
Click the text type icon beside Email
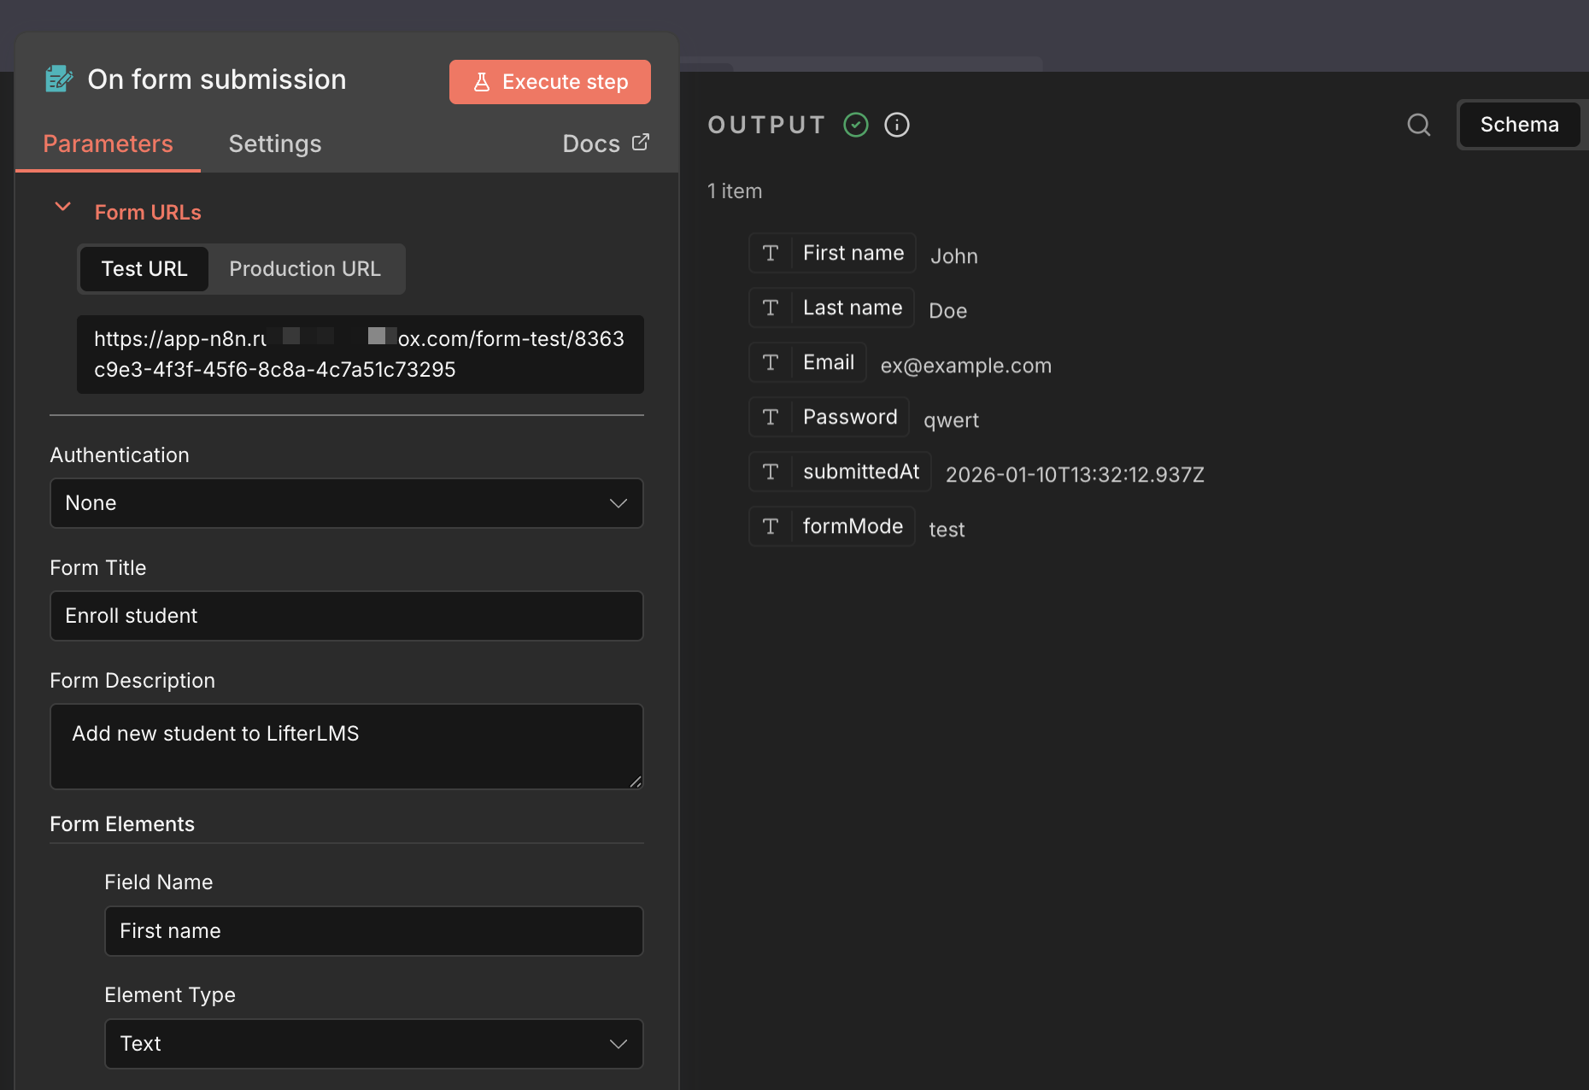pyautogui.click(x=771, y=362)
